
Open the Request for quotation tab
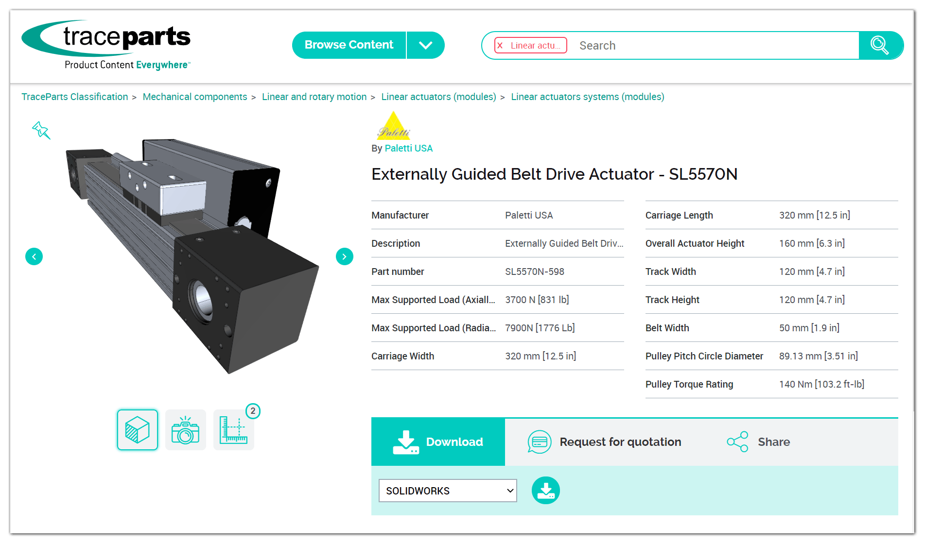point(605,442)
